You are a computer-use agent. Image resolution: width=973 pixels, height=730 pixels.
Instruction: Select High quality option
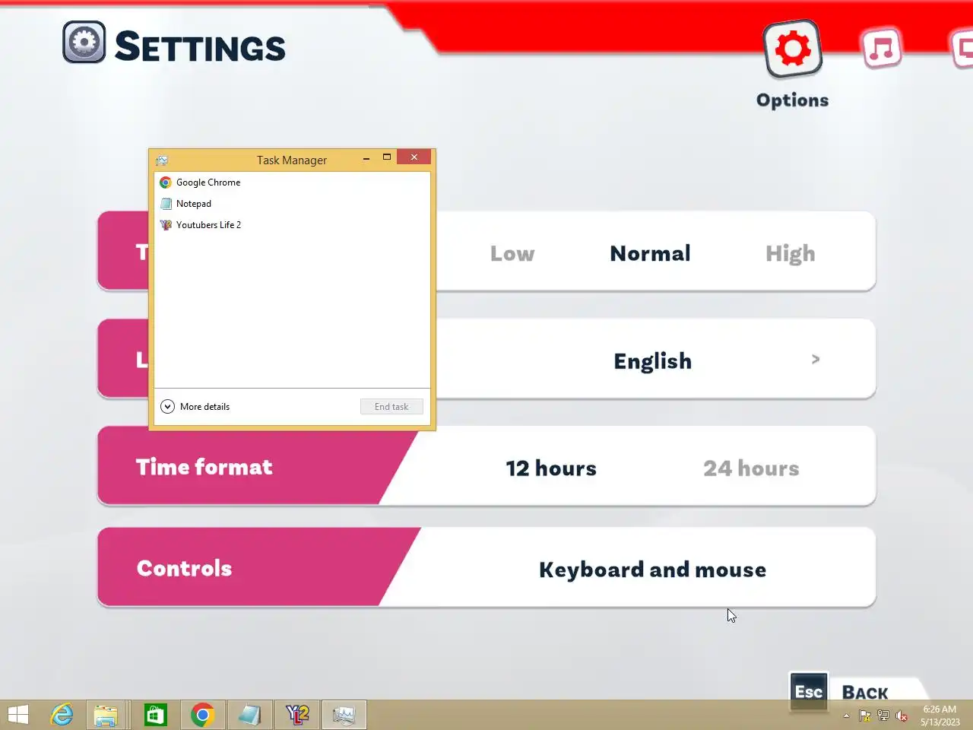790,254
